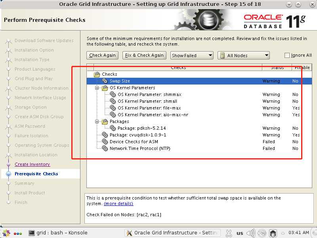Click the Check Again button
The width and height of the screenshot is (317, 238).
coord(102,55)
